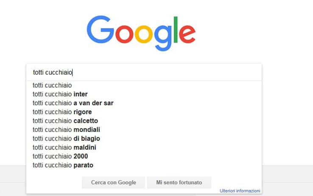
Task: Open the Ulteriori informazioni link
Action: pos(240,191)
